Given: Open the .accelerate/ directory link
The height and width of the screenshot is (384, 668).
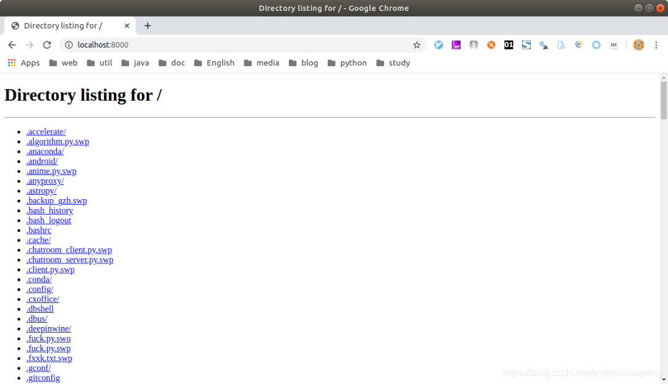Looking at the screenshot, I should 46,132.
